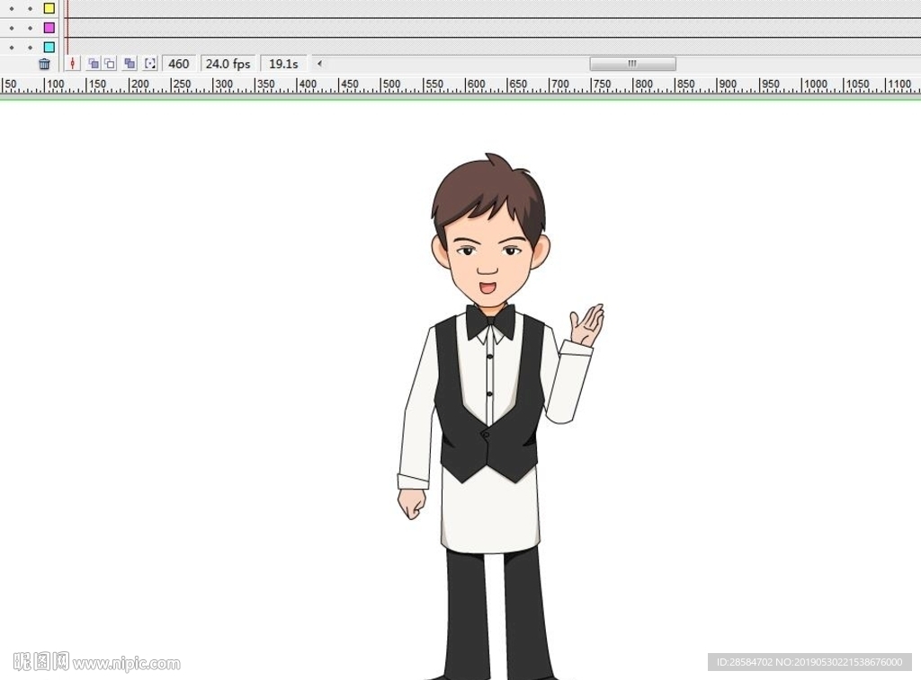Viewport: 921px width, 680px height.
Task: Lock the cyan-outlined layer
Action: point(30,47)
